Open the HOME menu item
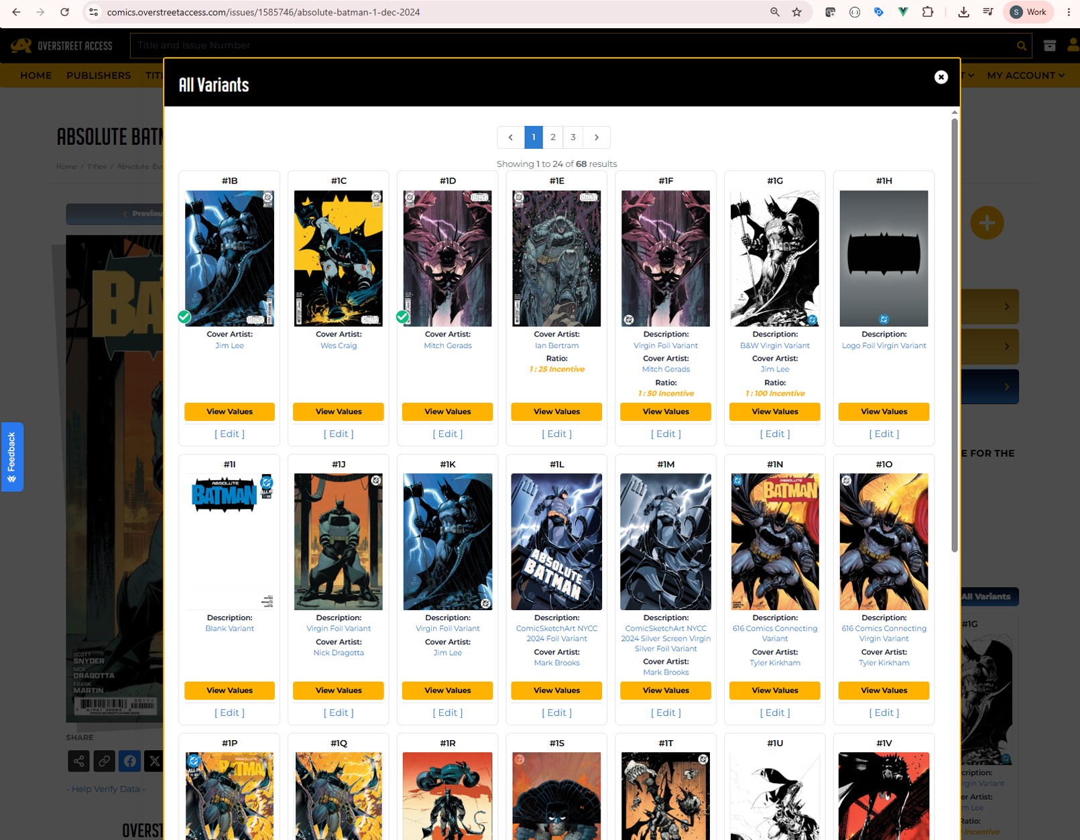 coord(36,76)
